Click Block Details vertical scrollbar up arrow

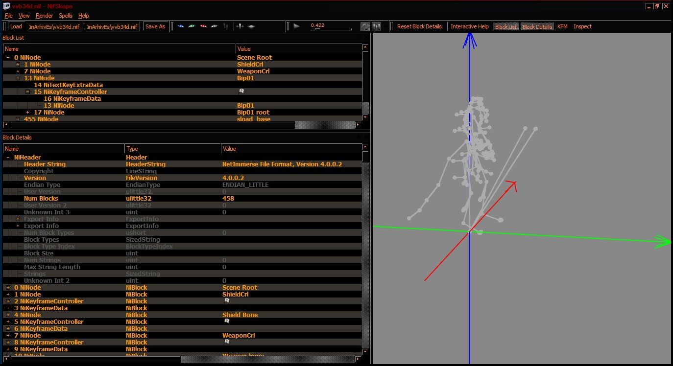[365, 147]
